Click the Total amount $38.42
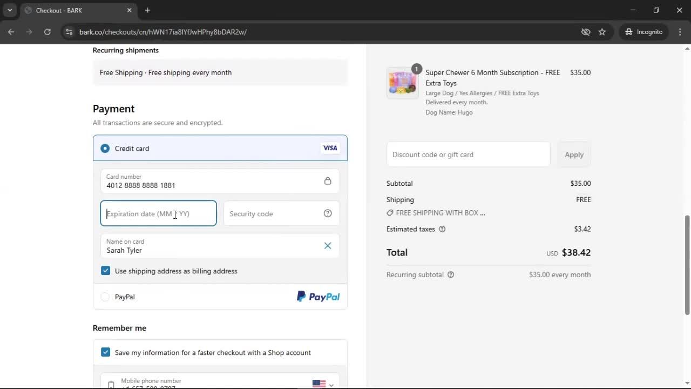691x389 pixels. pos(576,252)
